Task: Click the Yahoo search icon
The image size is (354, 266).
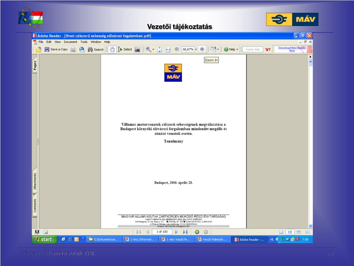Action: [x=268, y=49]
